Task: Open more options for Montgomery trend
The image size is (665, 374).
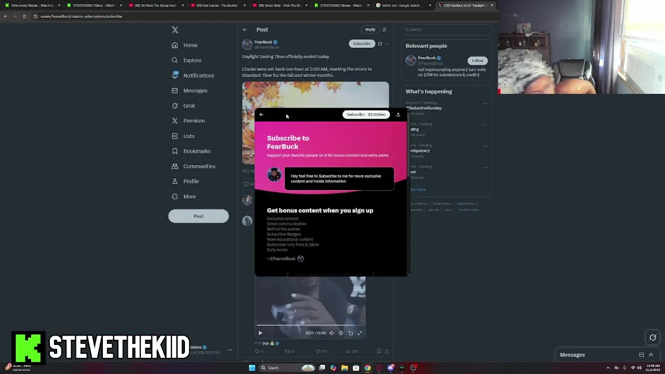Action: (485, 146)
